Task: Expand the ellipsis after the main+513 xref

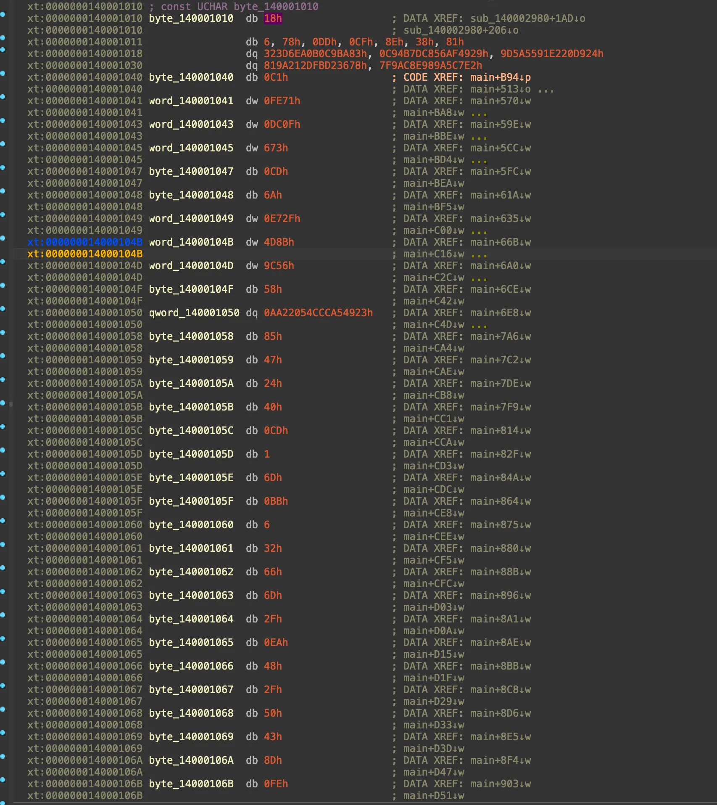Action: tap(546, 90)
